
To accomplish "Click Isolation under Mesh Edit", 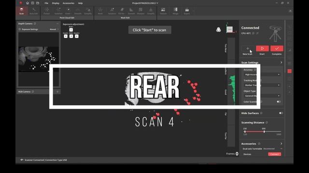I will click(x=112, y=11).
